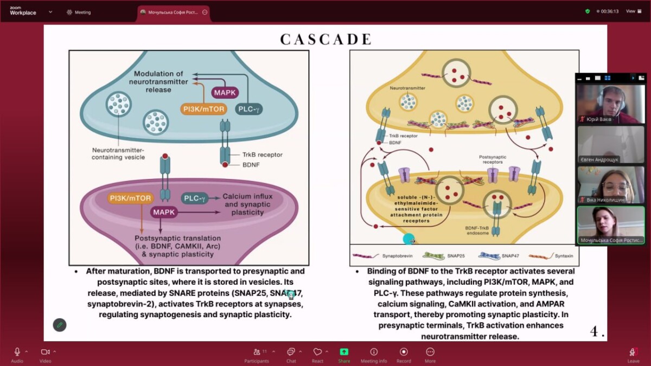Open the Zoom Workplace dropdown chevron
This screenshot has width=651, height=366.
point(50,11)
